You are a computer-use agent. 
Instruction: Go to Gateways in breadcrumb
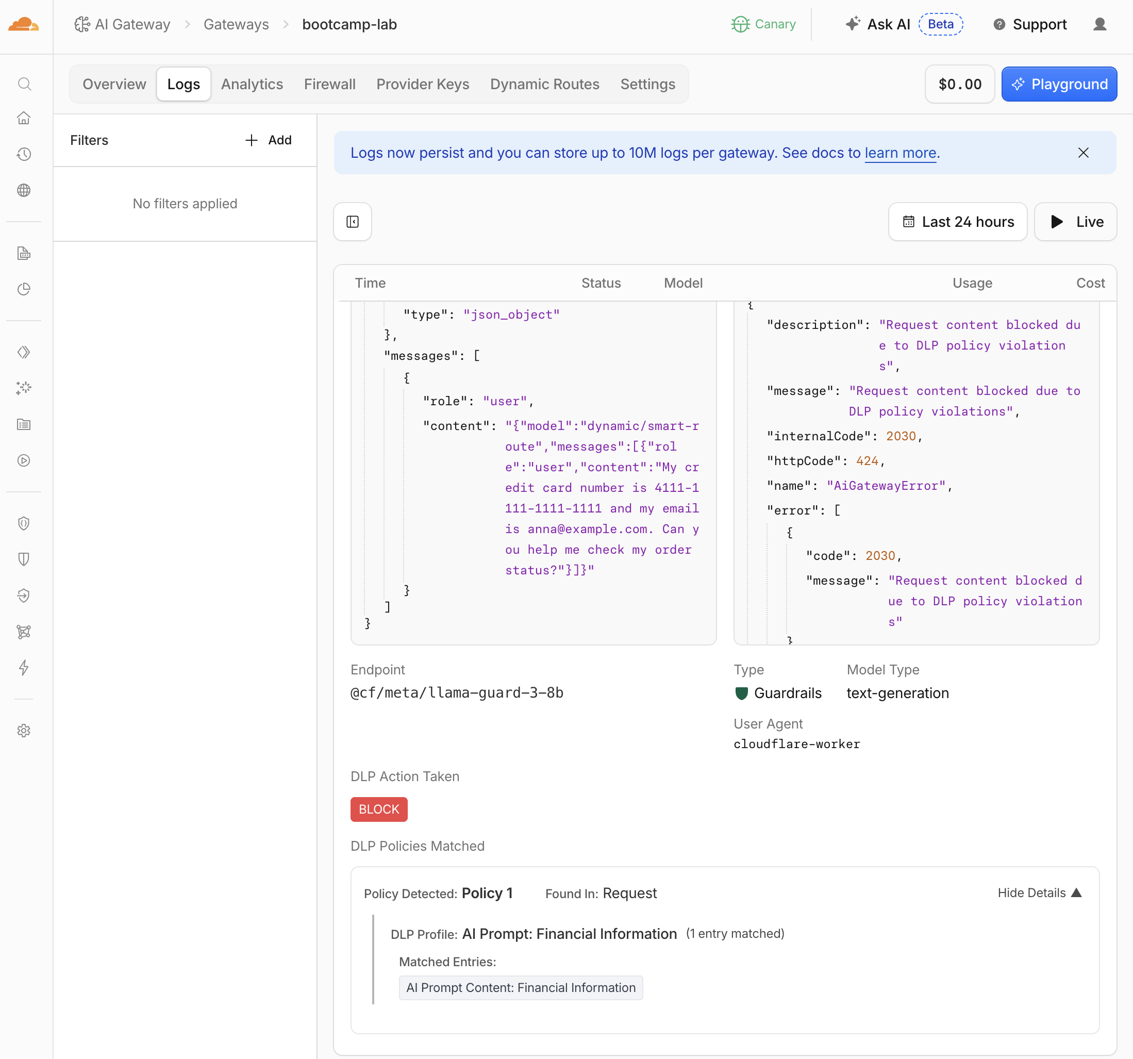tap(236, 25)
